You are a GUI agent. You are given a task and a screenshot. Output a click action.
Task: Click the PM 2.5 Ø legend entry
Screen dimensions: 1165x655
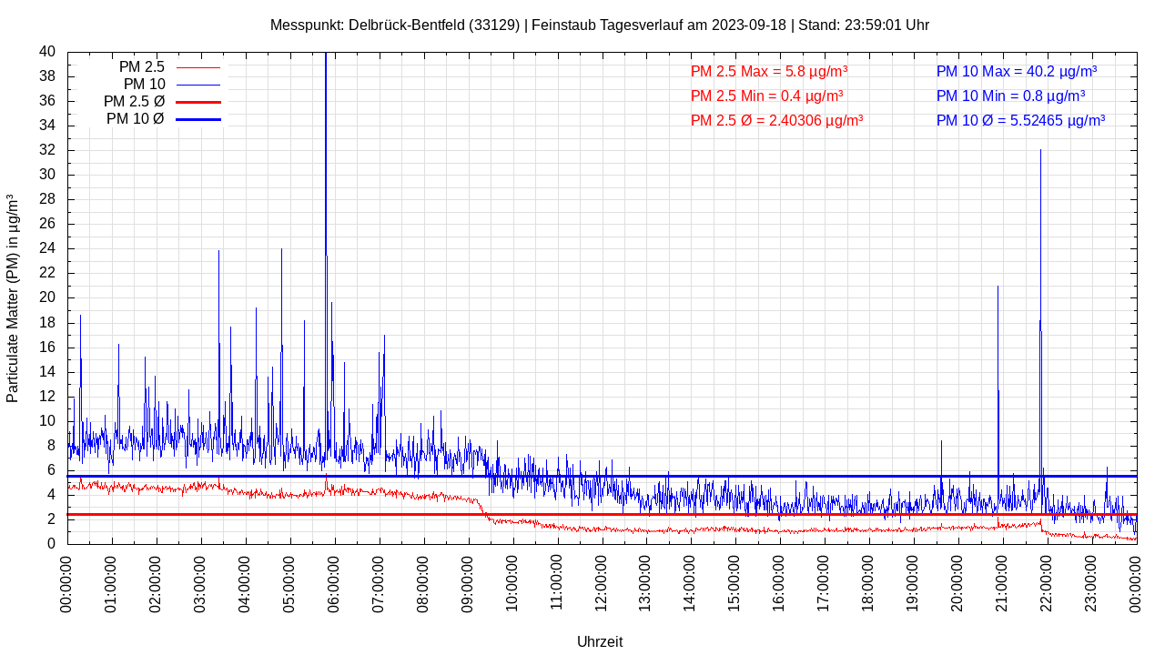[x=134, y=102]
